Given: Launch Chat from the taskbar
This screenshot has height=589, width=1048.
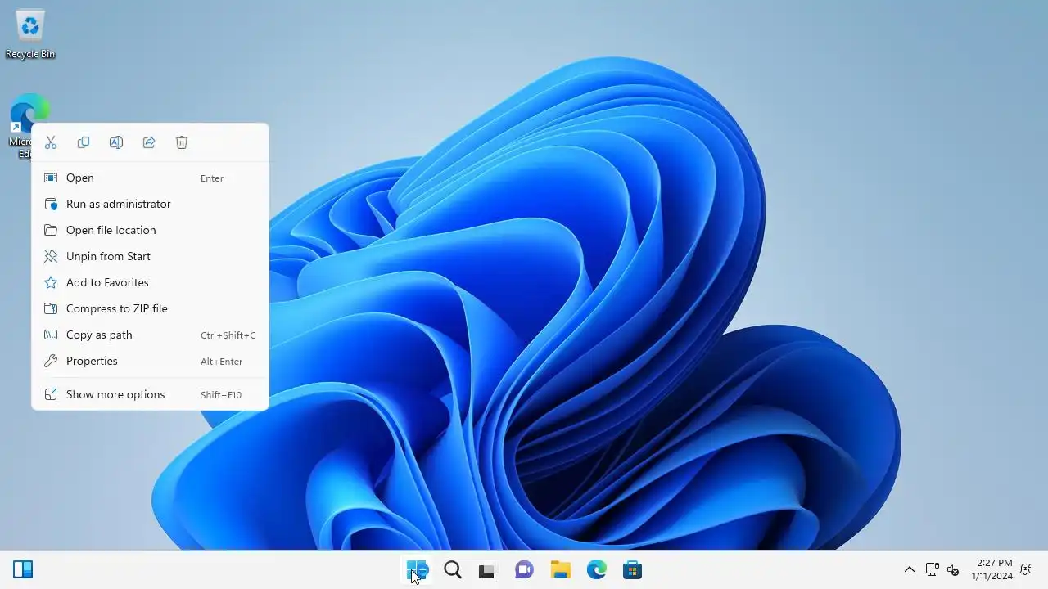Looking at the screenshot, I should 524,569.
